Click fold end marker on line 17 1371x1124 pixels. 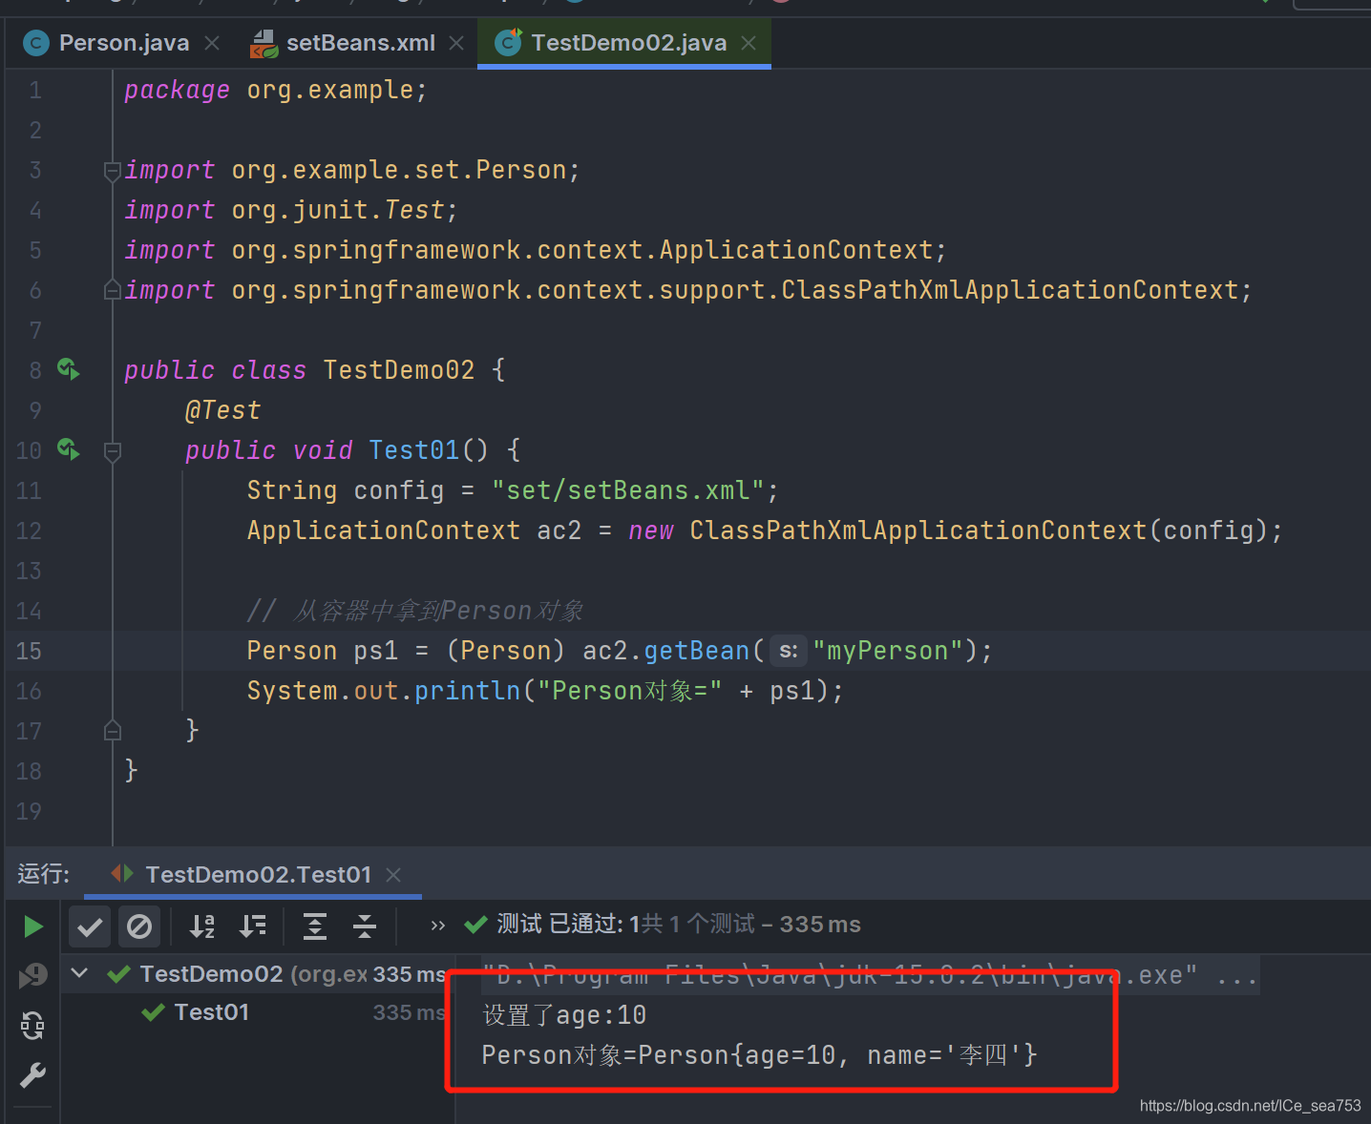pyautogui.click(x=112, y=731)
